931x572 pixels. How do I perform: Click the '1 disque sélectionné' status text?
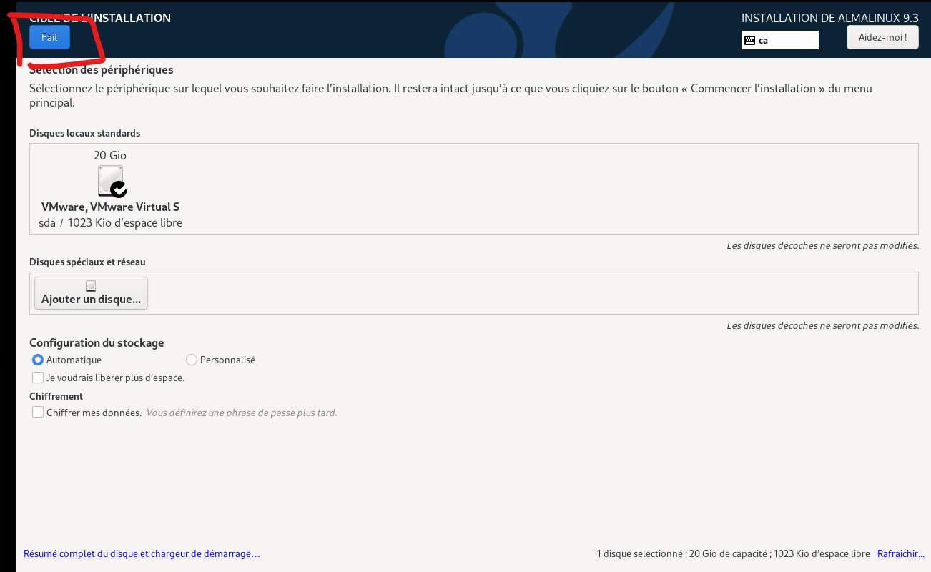(639, 554)
